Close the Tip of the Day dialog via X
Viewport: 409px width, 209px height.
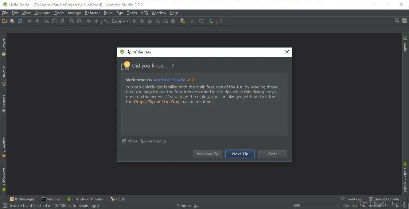(x=287, y=52)
